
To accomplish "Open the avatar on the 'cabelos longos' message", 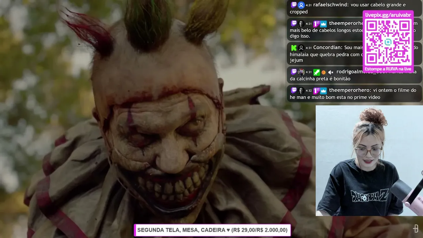I will [301, 23].
